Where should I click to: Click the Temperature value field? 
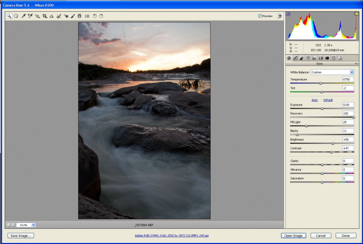click(348, 79)
